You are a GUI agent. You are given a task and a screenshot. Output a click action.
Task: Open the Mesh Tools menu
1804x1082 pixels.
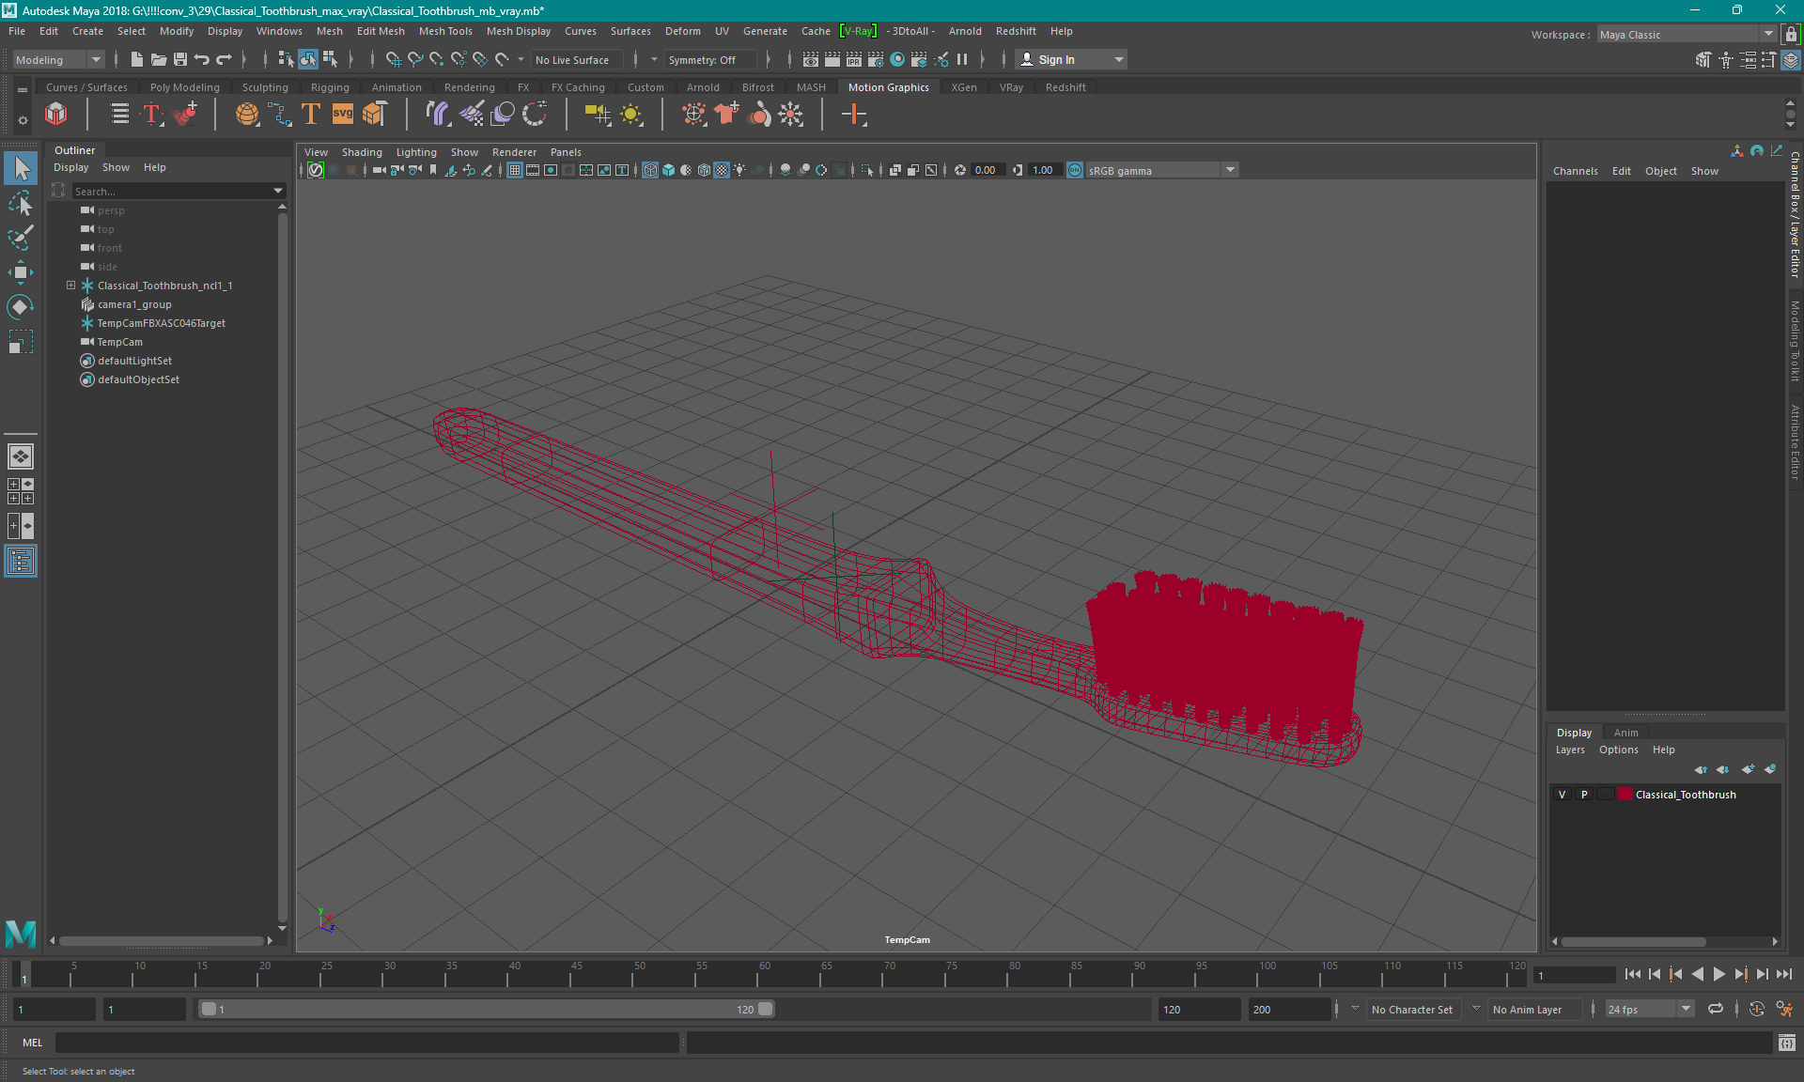(445, 31)
